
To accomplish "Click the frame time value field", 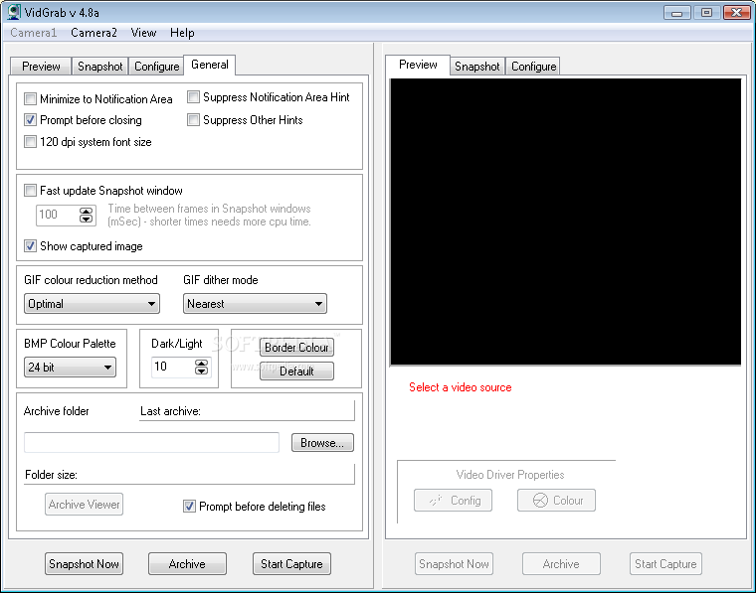I will [58, 215].
